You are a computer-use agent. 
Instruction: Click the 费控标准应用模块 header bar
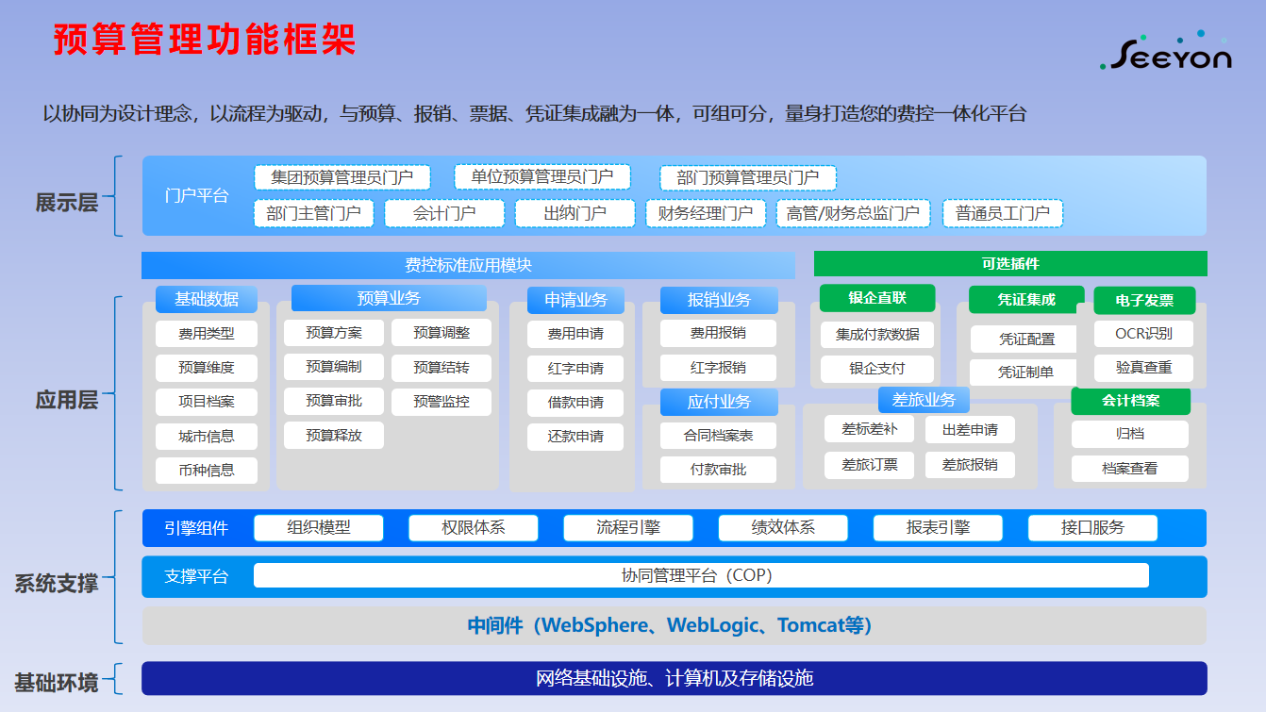click(468, 265)
